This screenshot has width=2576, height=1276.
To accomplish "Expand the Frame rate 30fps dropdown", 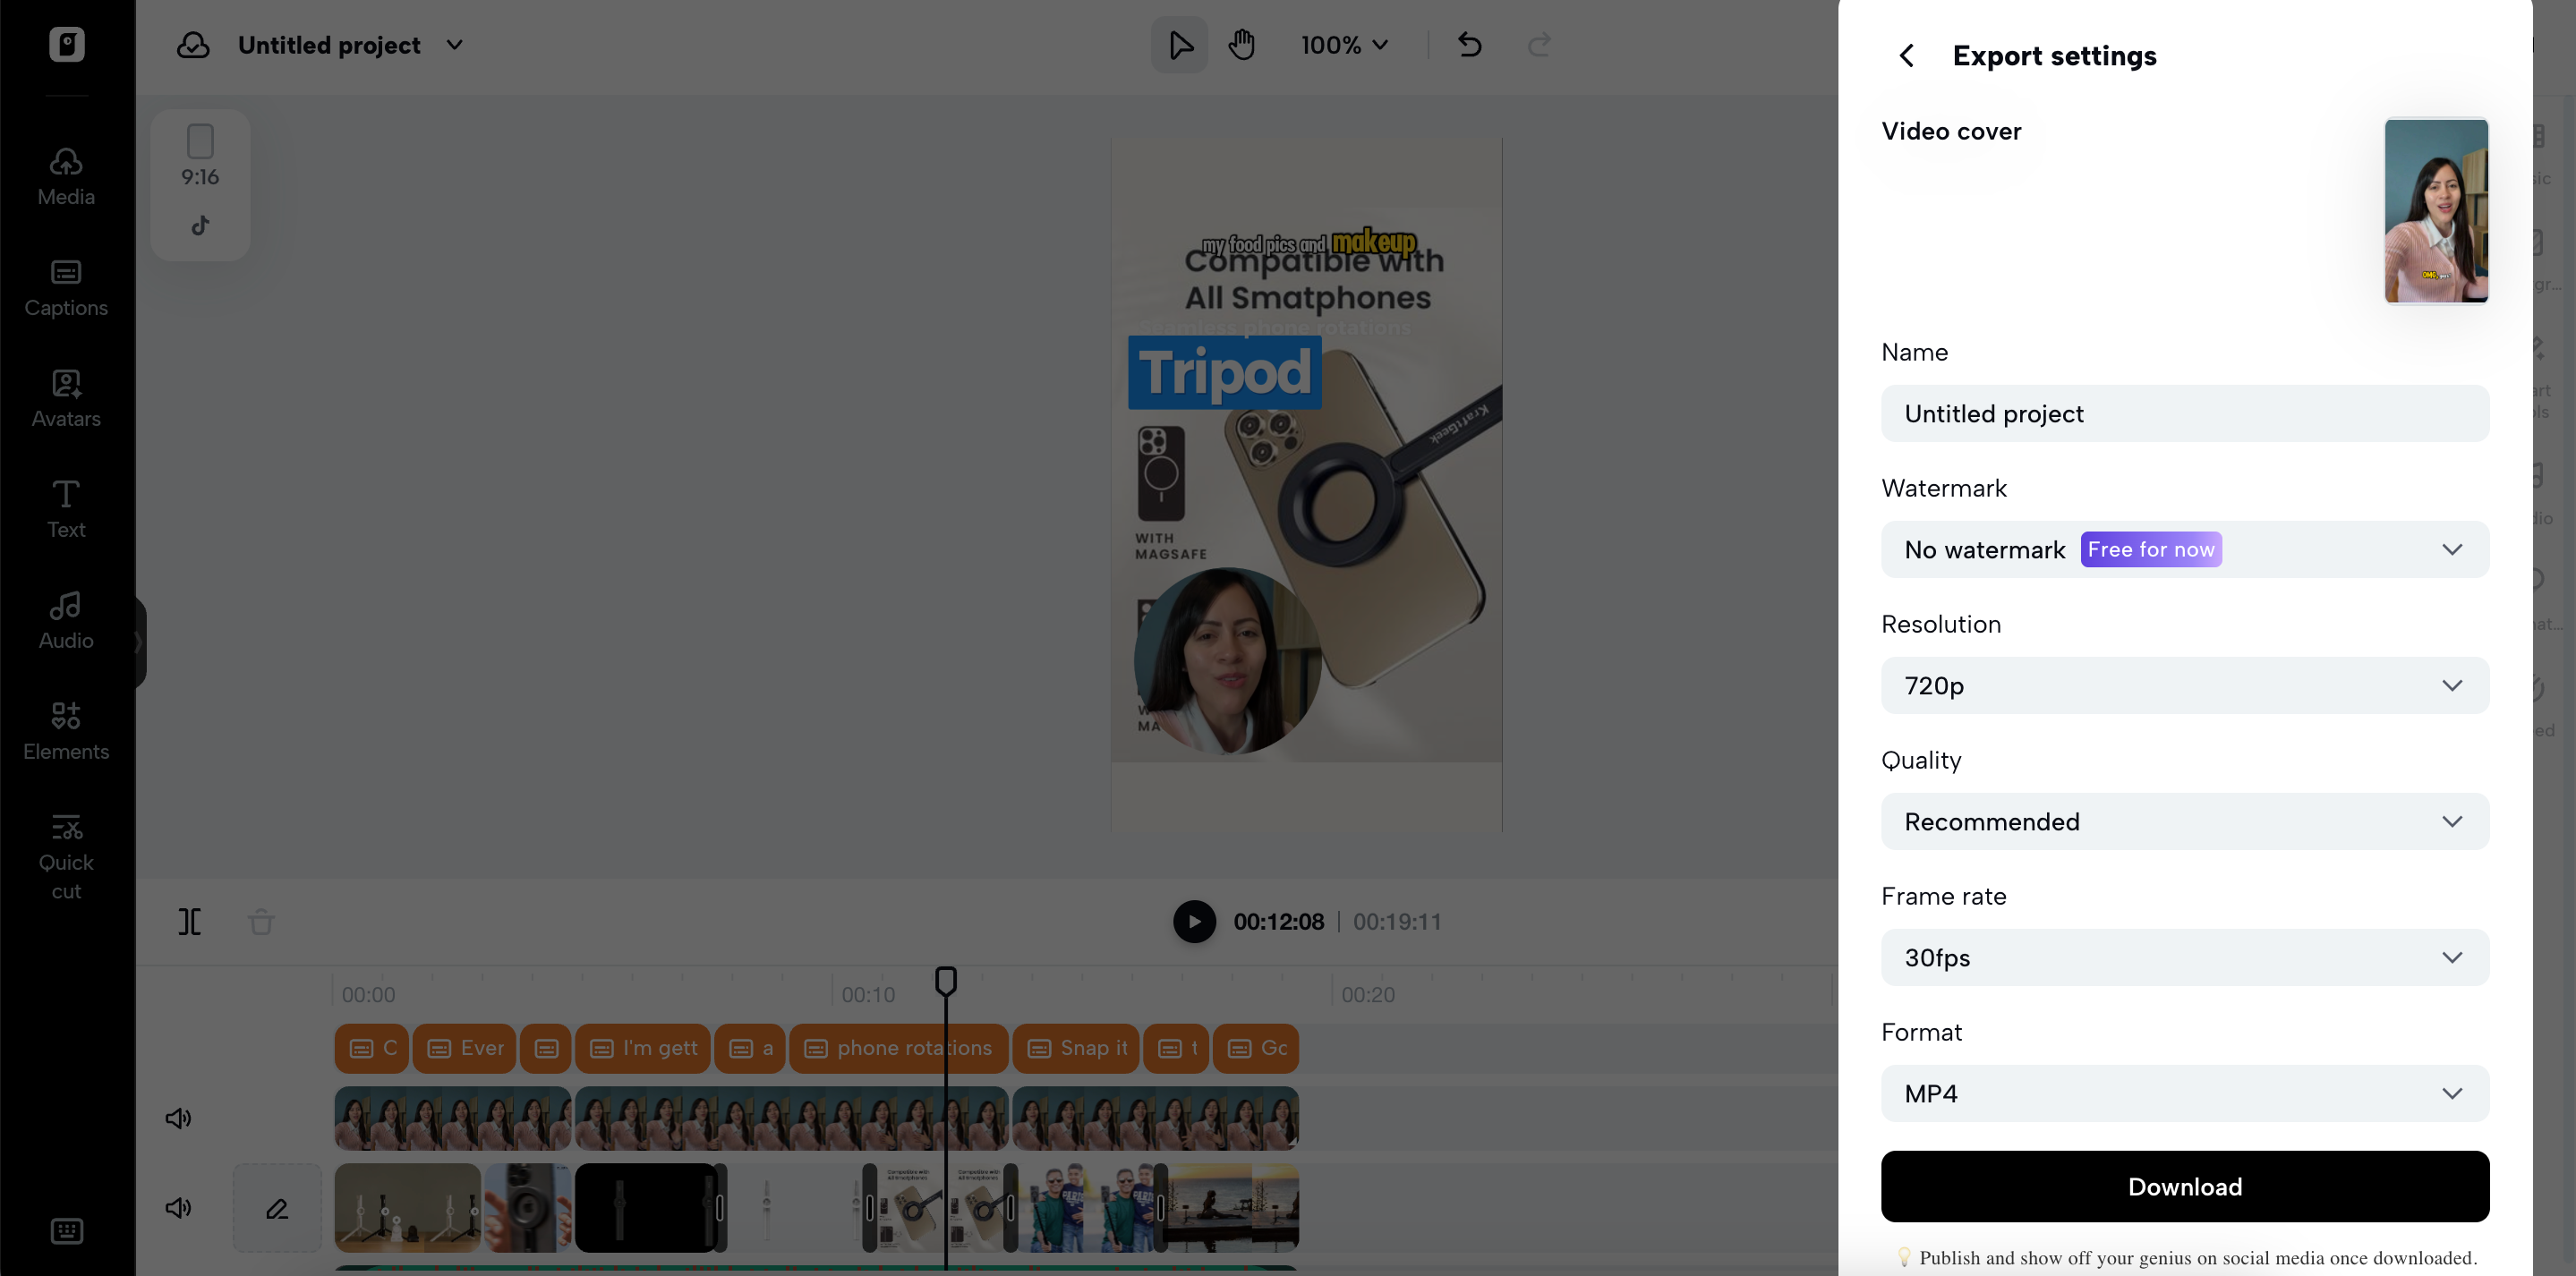I will (2184, 958).
